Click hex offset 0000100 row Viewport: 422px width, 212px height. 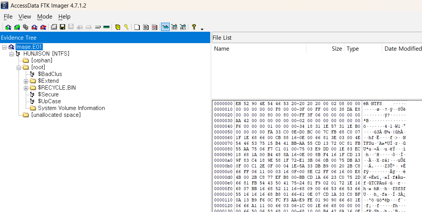click(309, 194)
